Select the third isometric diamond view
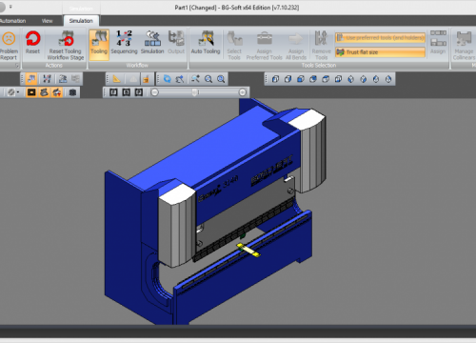The image size is (476, 343). tap(376, 79)
